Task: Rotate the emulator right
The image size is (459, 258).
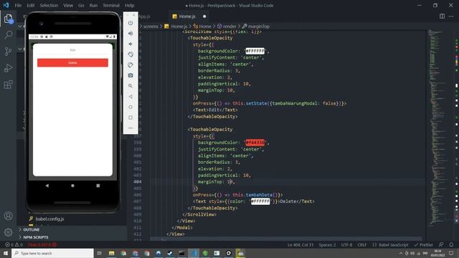Action: click(131, 65)
